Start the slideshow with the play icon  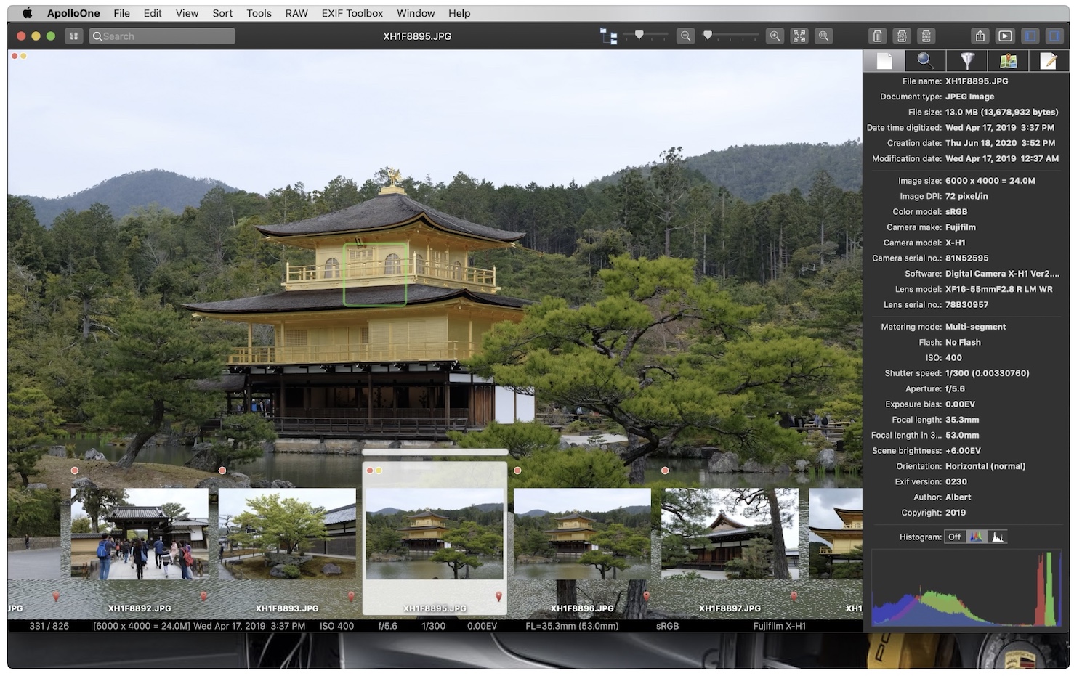(x=1005, y=36)
